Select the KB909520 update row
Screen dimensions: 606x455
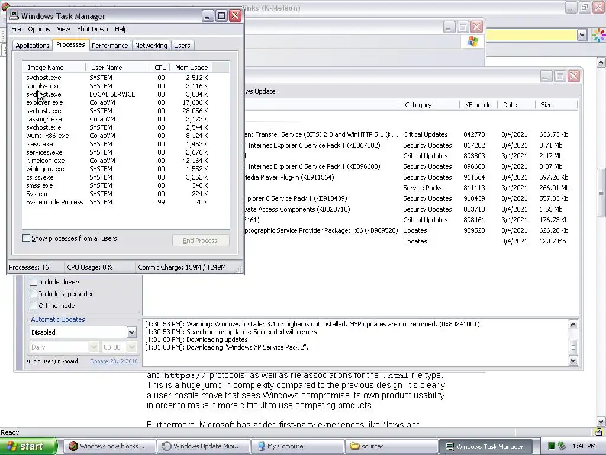411,230
